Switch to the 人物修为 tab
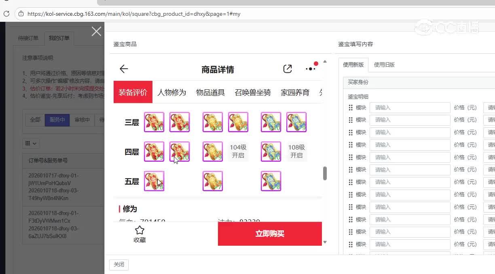The width and height of the screenshot is (495, 274). click(x=172, y=92)
